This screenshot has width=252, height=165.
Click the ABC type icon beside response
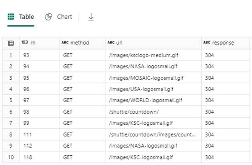pos(206,43)
